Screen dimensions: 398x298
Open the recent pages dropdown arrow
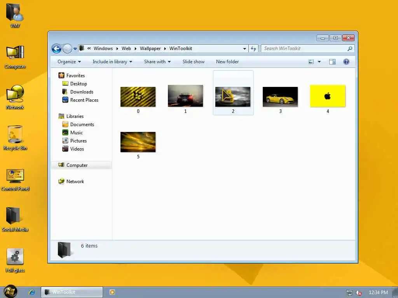click(x=75, y=49)
